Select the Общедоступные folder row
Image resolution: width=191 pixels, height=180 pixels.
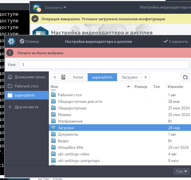click(120, 108)
